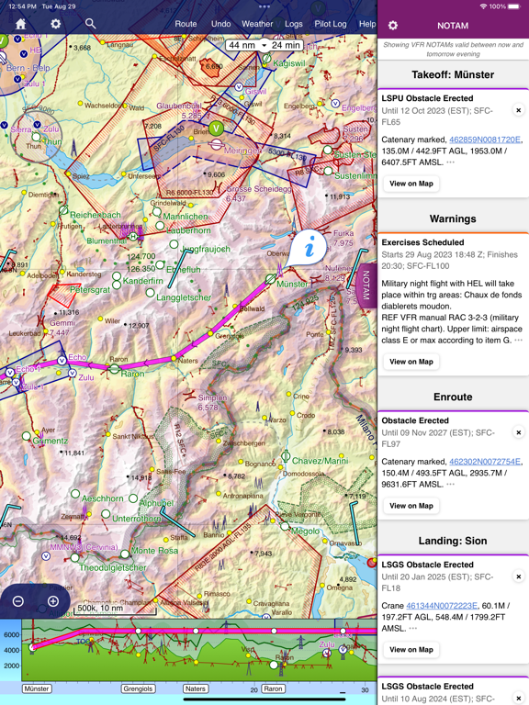Dismiss Enroute Obstacle Erected NOTAM
Viewport: 529px width, 705px height.
tap(518, 432)
